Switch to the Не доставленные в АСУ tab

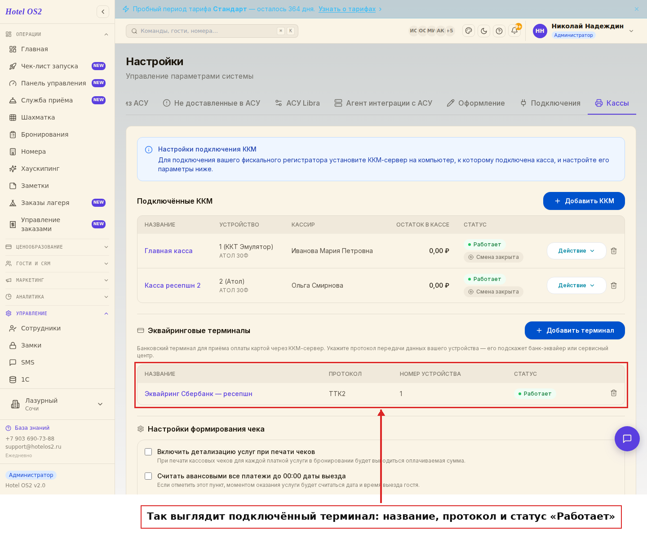[x=212, y=103]
